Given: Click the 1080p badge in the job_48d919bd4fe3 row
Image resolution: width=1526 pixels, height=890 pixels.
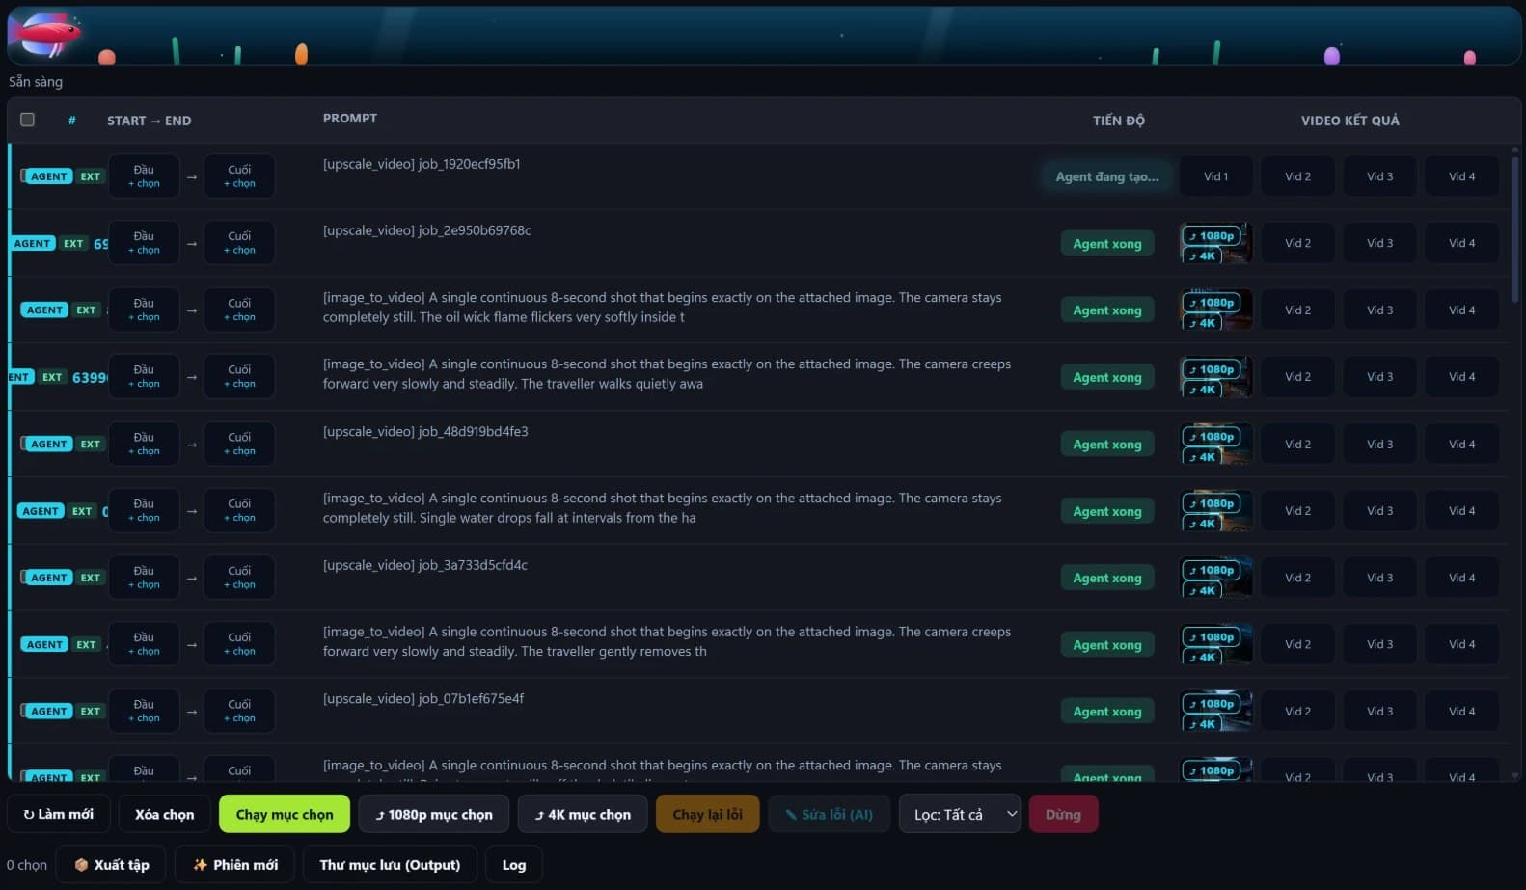Looking at the screenshot, I should click(1212, 437).
